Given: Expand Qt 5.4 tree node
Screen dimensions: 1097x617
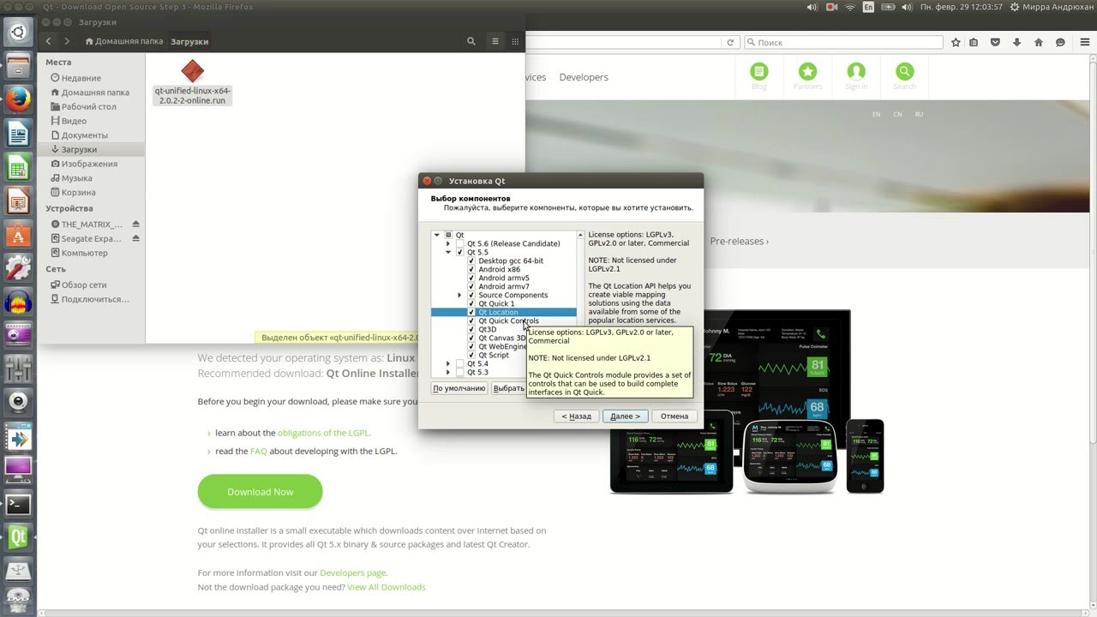Looking at the screenshot, I should point(448,363).
